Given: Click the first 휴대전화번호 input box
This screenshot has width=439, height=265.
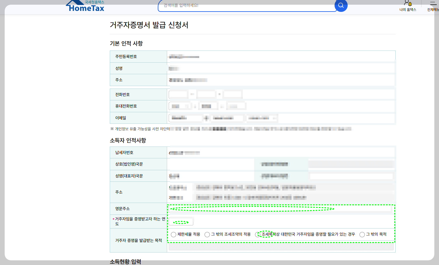Looking at the screenshot, I should 180,106.
